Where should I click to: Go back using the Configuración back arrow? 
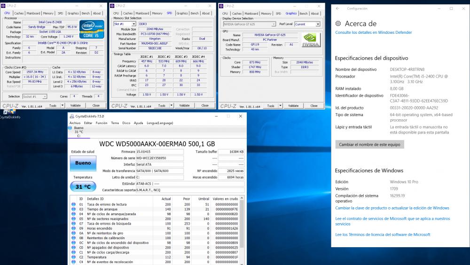tap(337, 8)
